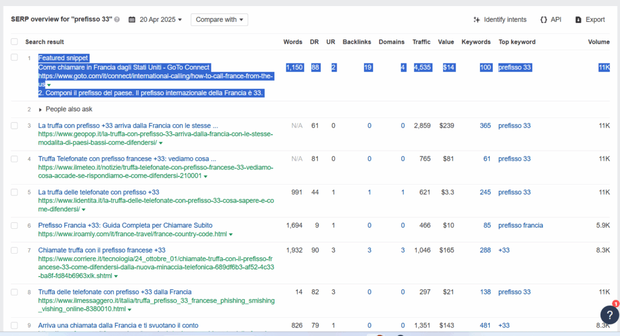The height and width of the screenshot is (336, 620).
Task: Click the Value column header
Action: coord(446,42)
